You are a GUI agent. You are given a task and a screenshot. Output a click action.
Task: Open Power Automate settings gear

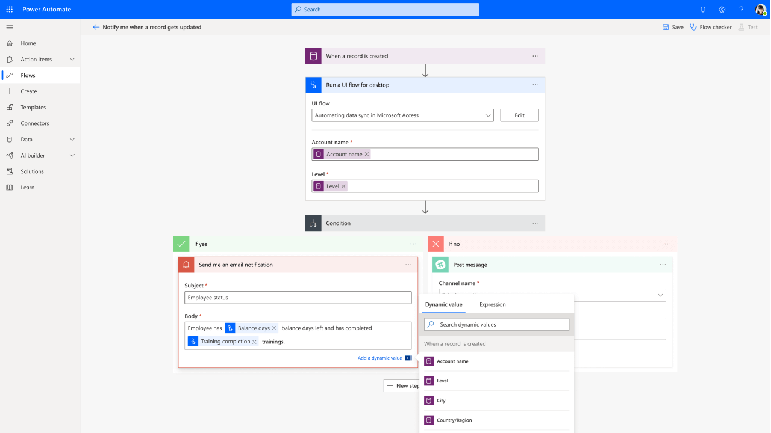[x=722, y=9]
